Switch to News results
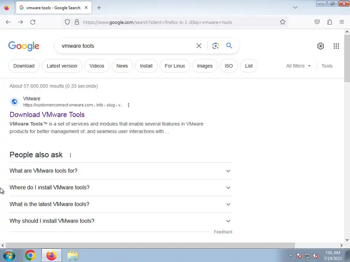This screenshot has width=350, height=262. 122,66
